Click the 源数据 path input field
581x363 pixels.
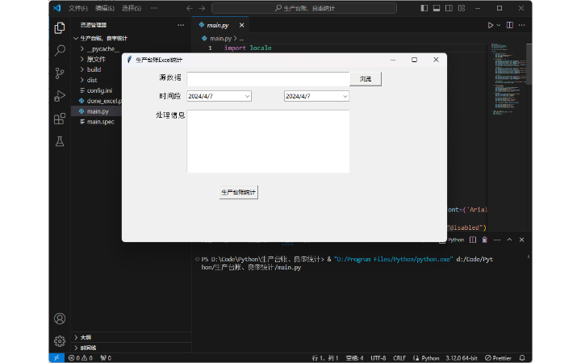point(268,79)
